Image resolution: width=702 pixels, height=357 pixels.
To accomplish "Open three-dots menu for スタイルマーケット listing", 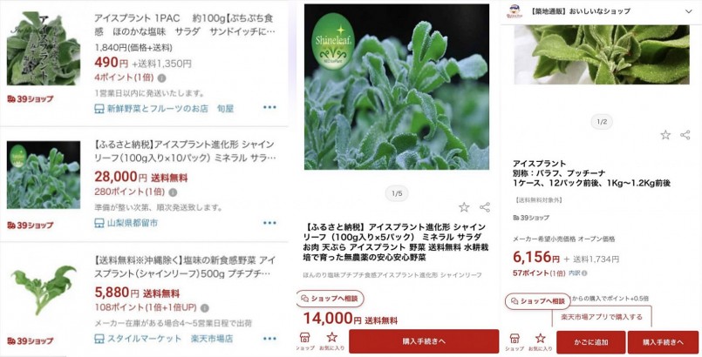I will point(269,338).
